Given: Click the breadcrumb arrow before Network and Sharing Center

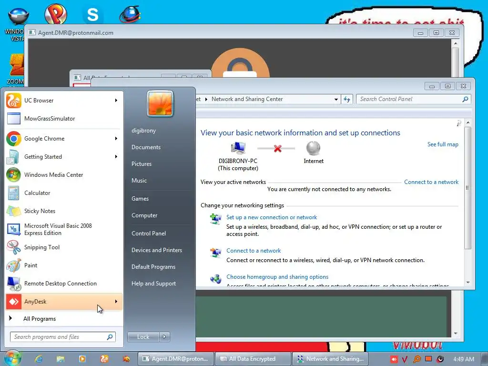Looking at the screenshot, I should [x=206, y=99].
